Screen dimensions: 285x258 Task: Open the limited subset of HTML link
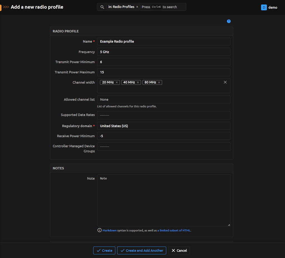[x=174, y=230]
